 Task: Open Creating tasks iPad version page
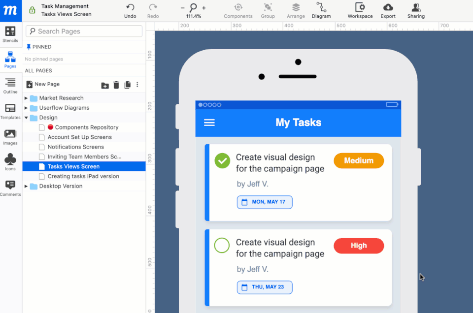[84, 176]
